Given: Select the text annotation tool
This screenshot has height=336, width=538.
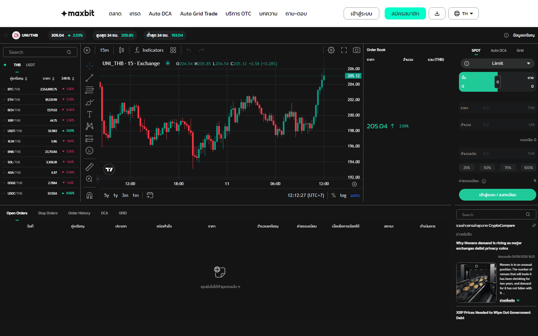Looking at the screenshot, I should pyautogui.click(x=89, y=114).
